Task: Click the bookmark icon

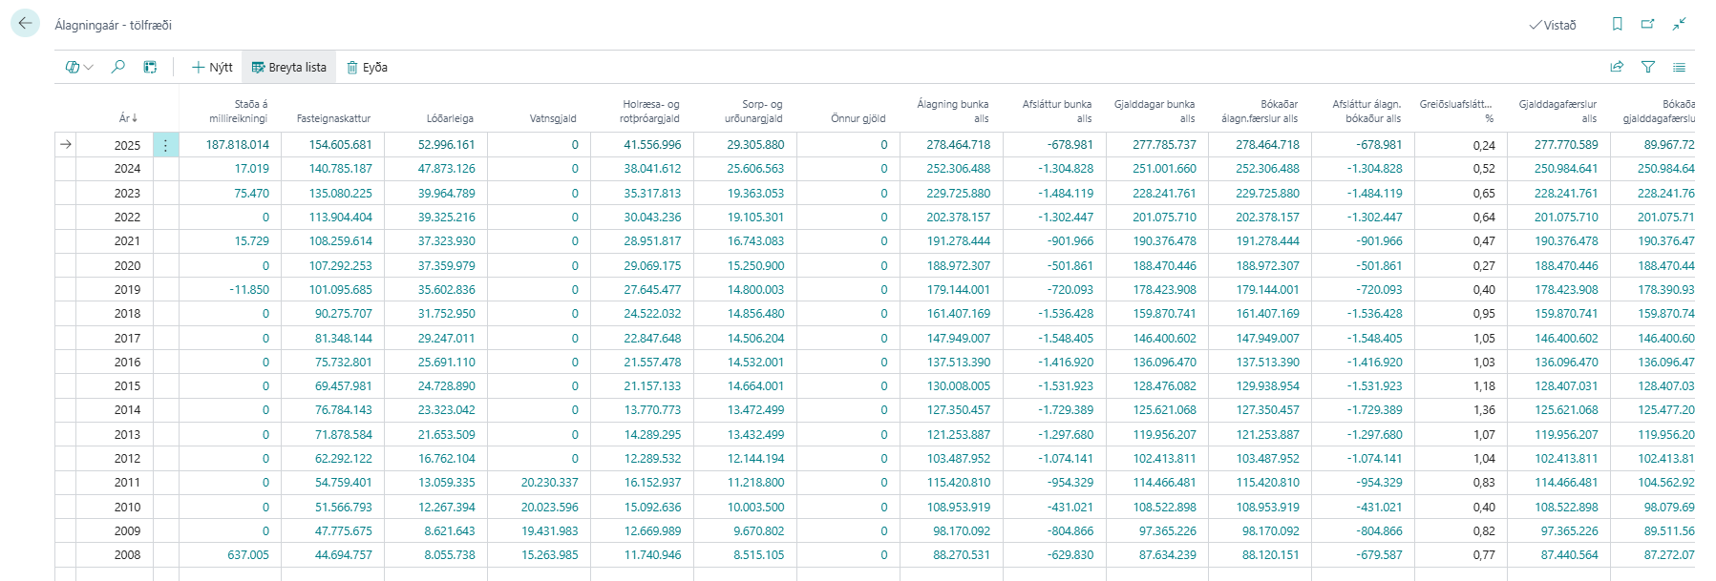Action: point(1617,25)
